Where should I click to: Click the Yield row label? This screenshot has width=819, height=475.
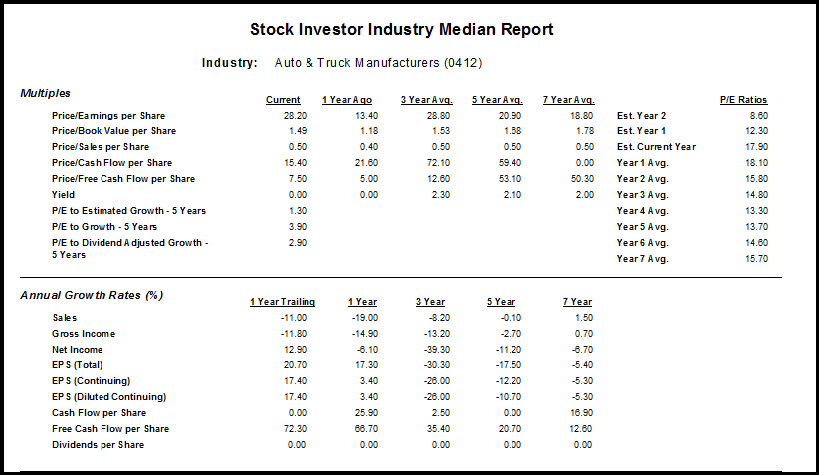click(x=63, y=195)
